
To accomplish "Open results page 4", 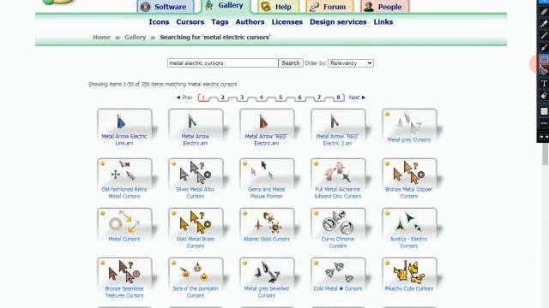I will pyautogui.click(x=261, y=98).
